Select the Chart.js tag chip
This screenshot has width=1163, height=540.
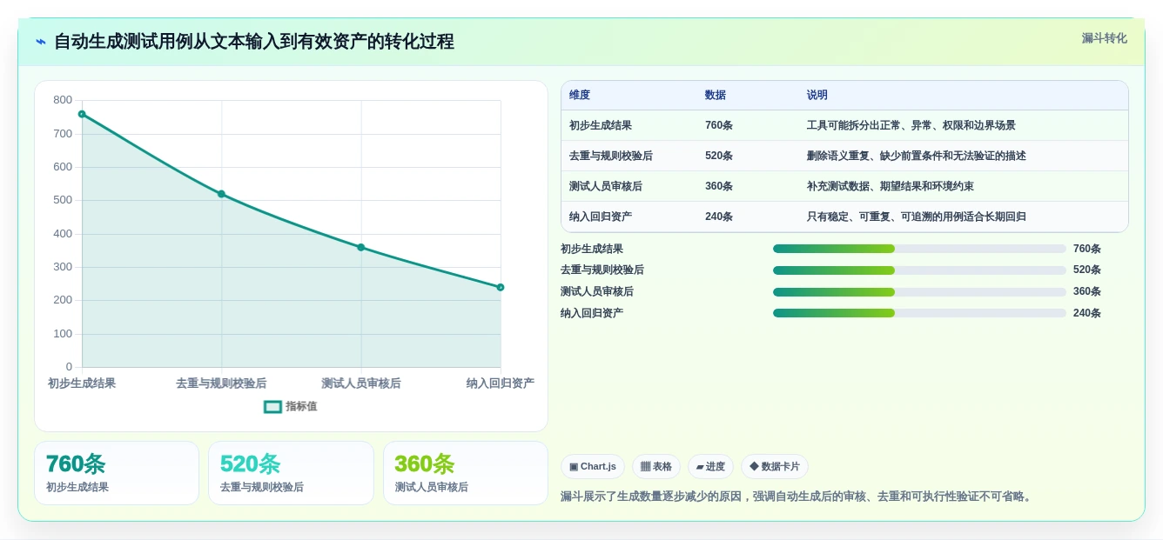(x=593, y=466)
